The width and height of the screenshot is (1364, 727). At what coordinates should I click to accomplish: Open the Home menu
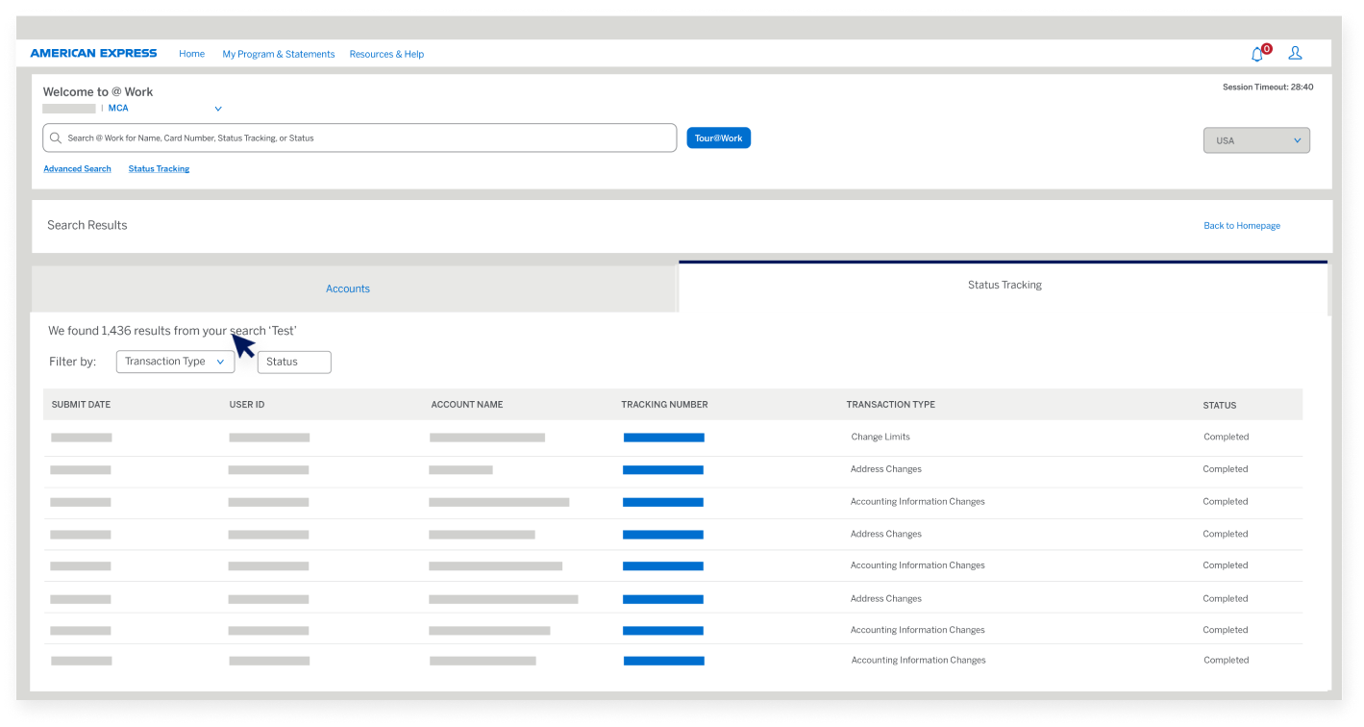[x=191, y=54]
